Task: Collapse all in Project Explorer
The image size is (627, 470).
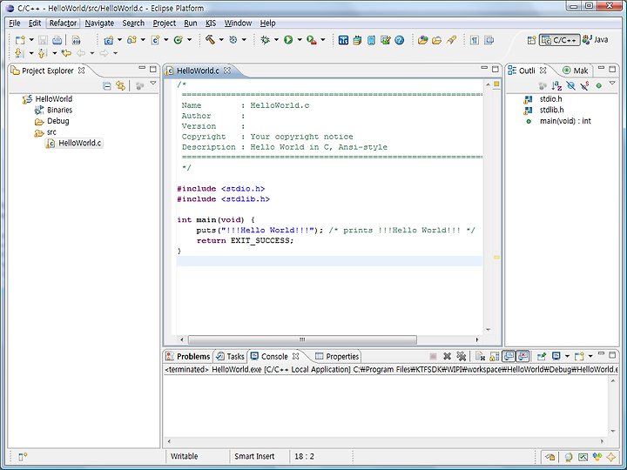Action: click(107, 85)
